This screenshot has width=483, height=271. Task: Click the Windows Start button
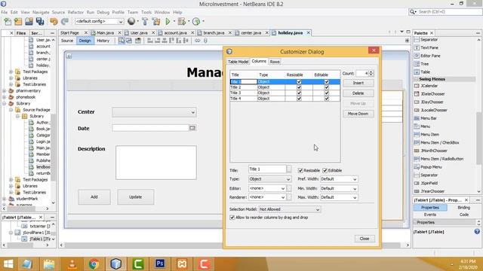point(8,264)
